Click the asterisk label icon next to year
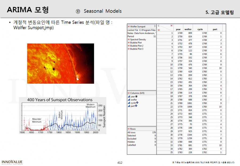The width and height of the screenshot is (240, 166). coord(136,96)
